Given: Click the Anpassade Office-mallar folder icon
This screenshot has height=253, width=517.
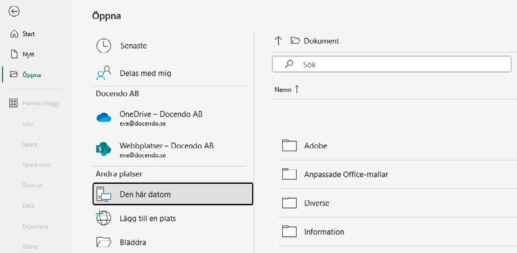Looking at the screenshot, I should (289, 174).
